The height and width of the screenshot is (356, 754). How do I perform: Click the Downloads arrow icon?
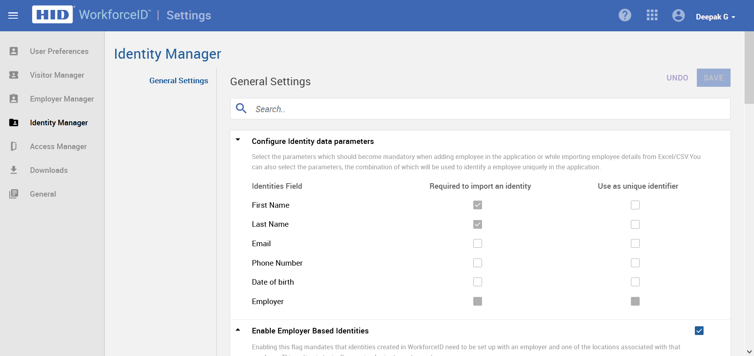(x=14, y=170)
